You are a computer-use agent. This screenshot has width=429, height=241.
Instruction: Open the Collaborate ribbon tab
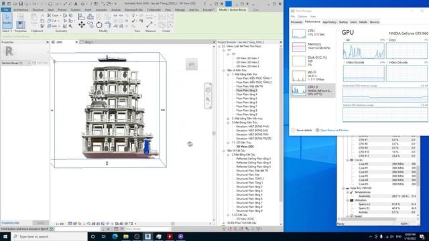tap(154, 10)
